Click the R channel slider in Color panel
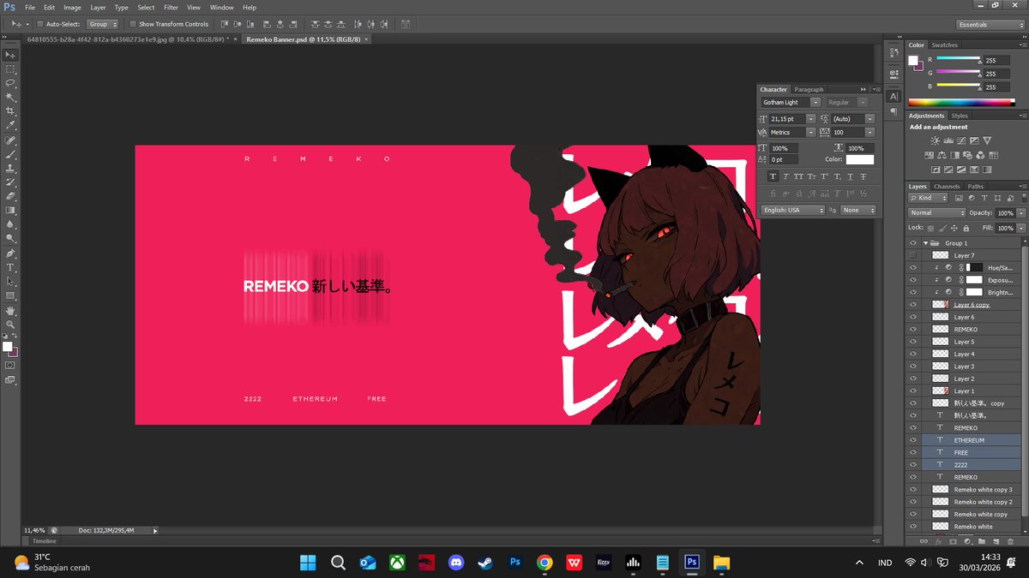The width and height of the screenshot is (1029, 578). (959, 59)
